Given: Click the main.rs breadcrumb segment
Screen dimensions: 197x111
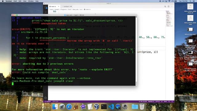Looking at the screenshot, I should 87,10.
